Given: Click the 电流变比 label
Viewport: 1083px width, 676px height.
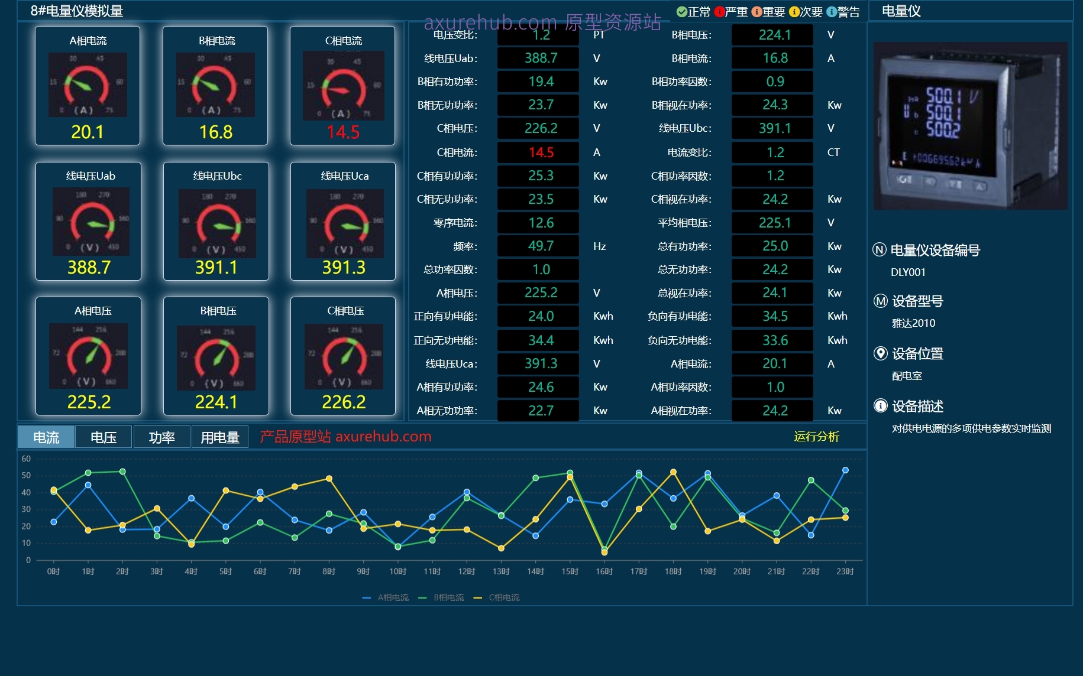Looking at the screenshot, I should [x=689, y=152].
